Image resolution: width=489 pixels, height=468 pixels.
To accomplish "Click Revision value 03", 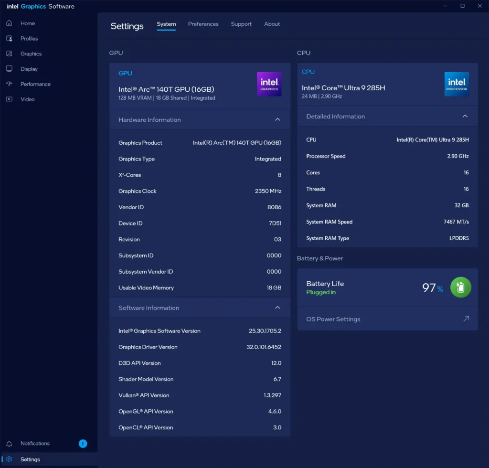I will click(277, 239).
